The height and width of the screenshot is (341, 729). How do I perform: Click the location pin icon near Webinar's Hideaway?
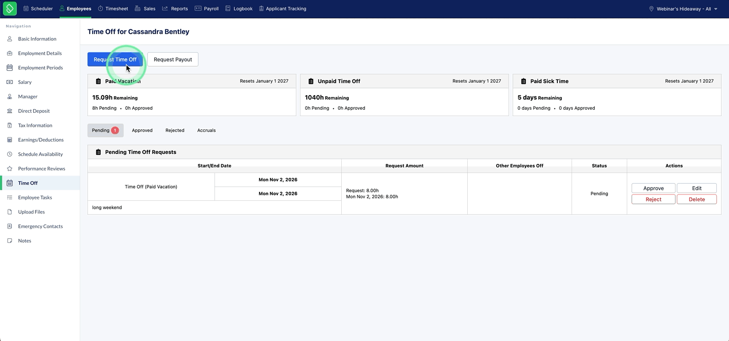coord(652,9)
